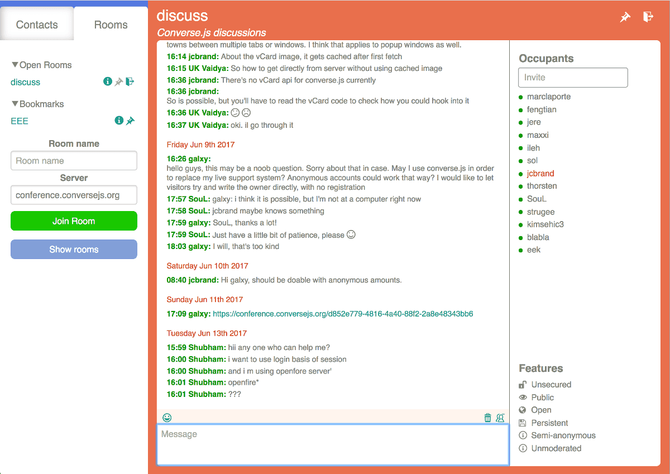Collapse the Bookmarks section
The image size is (670, 474).
coord(37,104)
